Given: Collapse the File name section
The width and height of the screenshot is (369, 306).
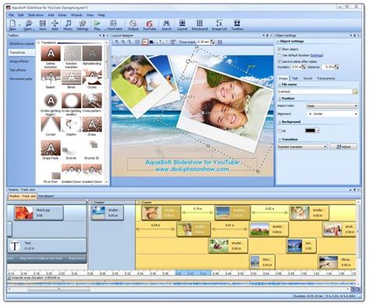Looking at the screenshot, I should [x=279, y=85].
